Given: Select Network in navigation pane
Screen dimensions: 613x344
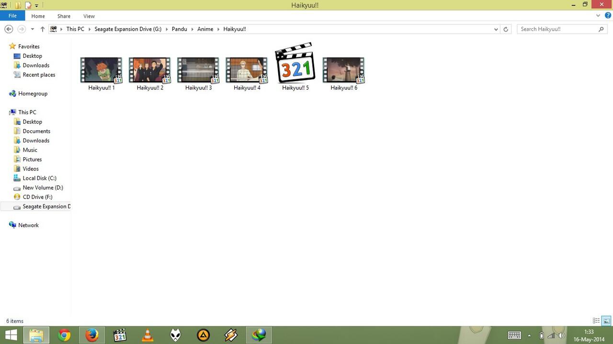Looking at the screenshot, I should click(x=28, y=225).
